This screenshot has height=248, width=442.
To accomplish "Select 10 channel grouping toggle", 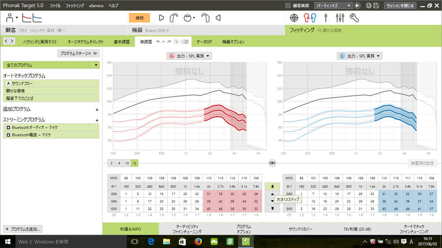I will point(127,163).
